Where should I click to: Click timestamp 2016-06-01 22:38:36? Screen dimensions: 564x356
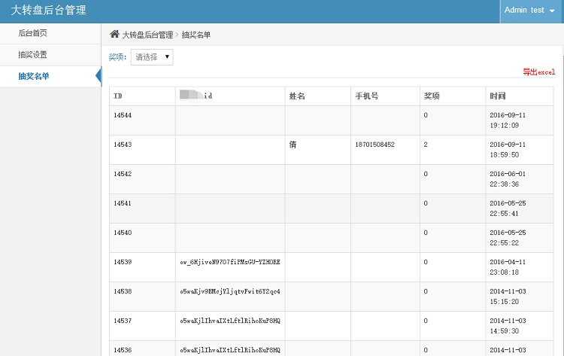pos(508,179)
